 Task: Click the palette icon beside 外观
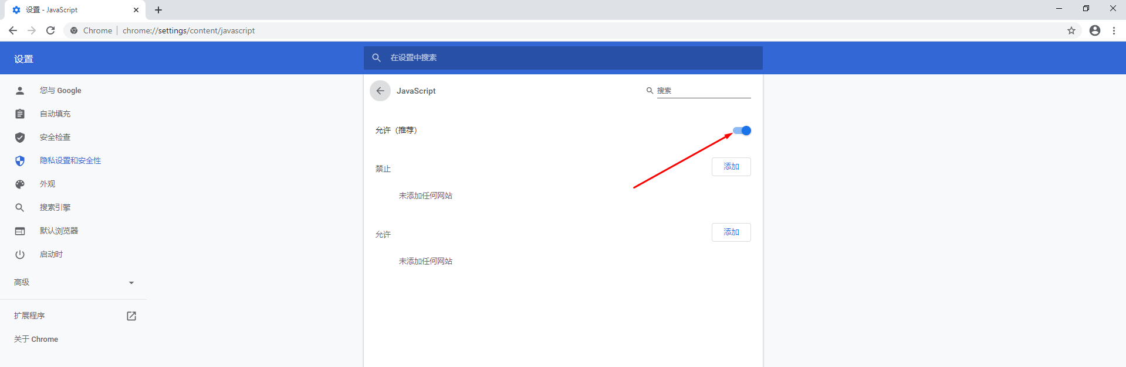click(x=20, y=184)
